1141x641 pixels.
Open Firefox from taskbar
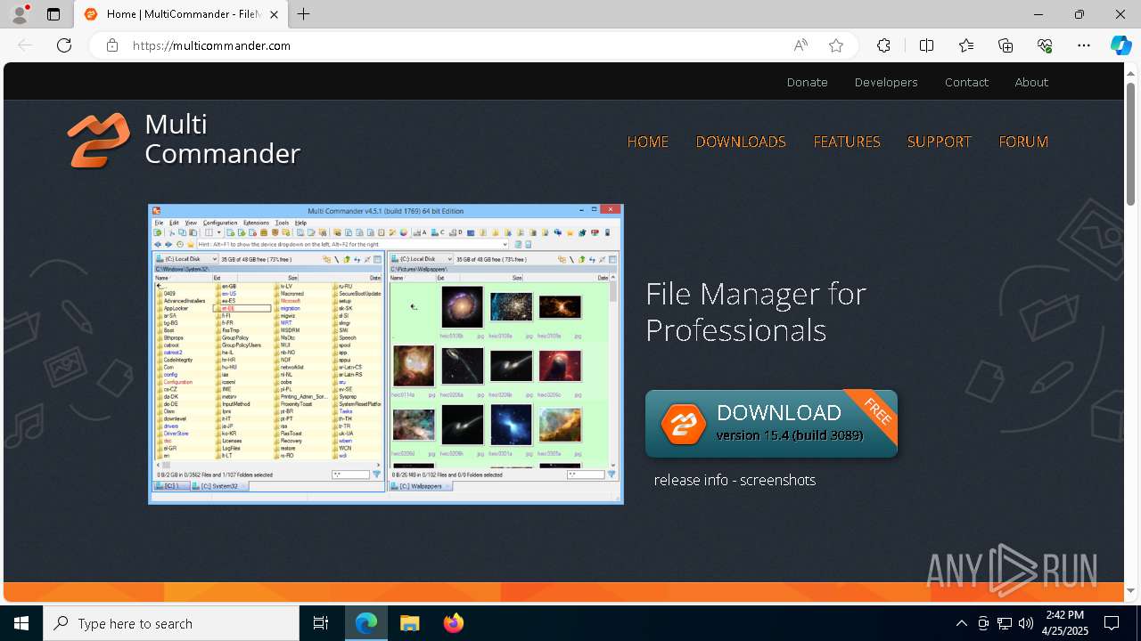(453, 623)
